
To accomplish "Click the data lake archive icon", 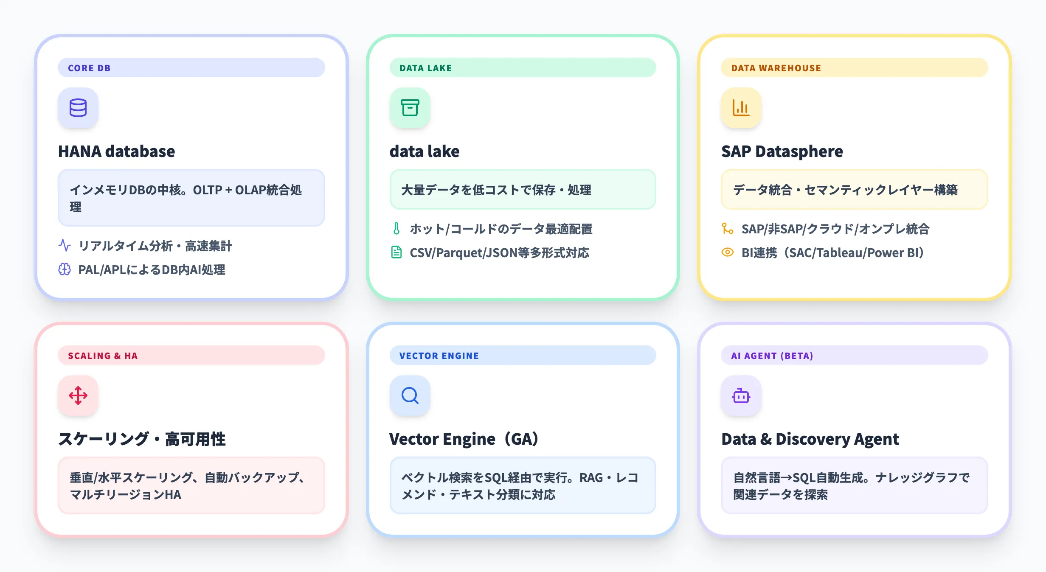I will tap(410, 108).
